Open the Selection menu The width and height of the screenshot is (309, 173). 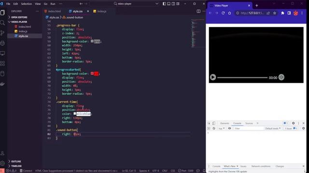click(27, 4)
